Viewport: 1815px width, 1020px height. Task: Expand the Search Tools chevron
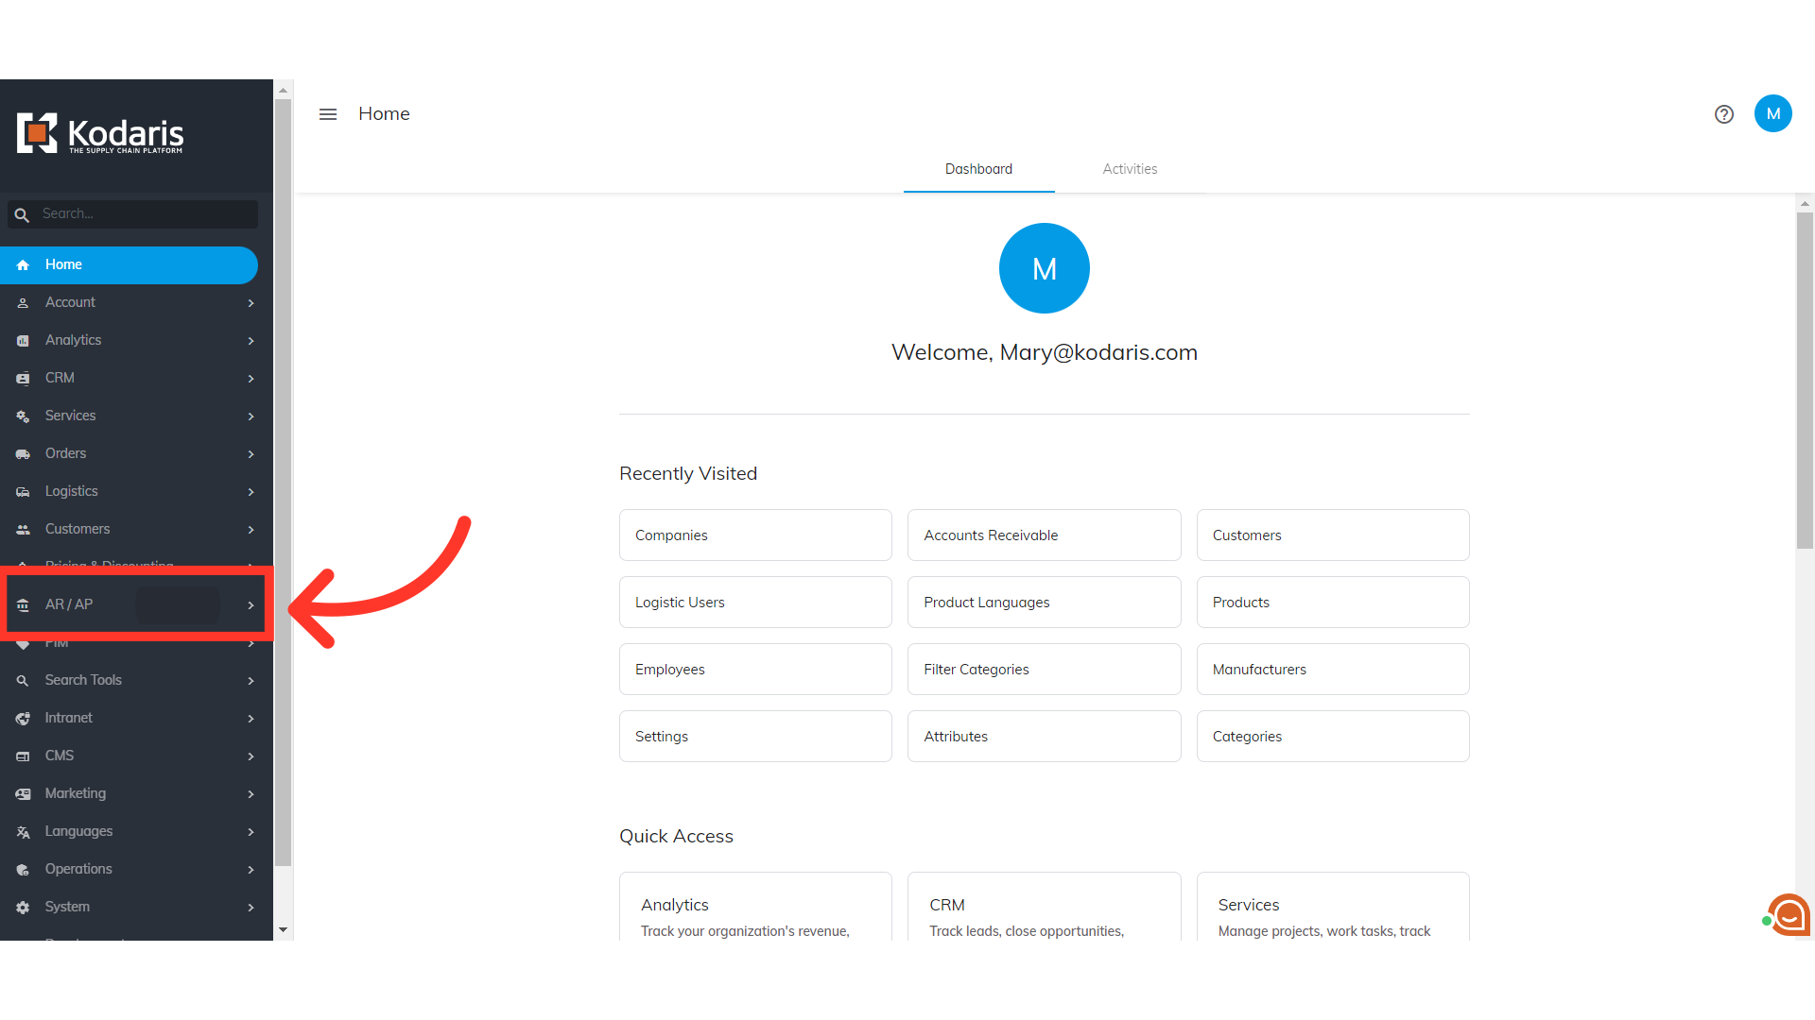tap(251, 681)
